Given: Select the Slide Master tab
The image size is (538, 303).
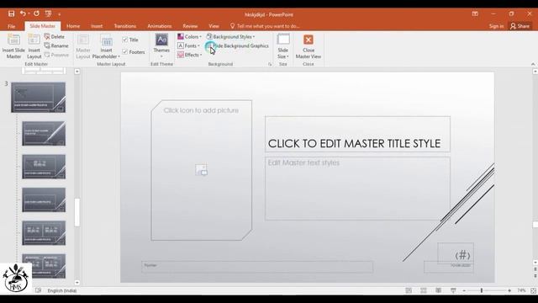Looking at the screenshot, I should (x=43, y=26).
